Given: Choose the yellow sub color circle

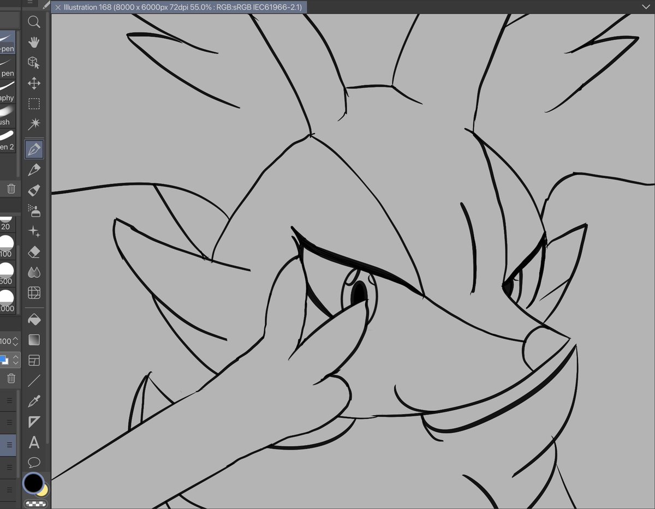Looking at the screenshot, I should click(x=44, y=490).
